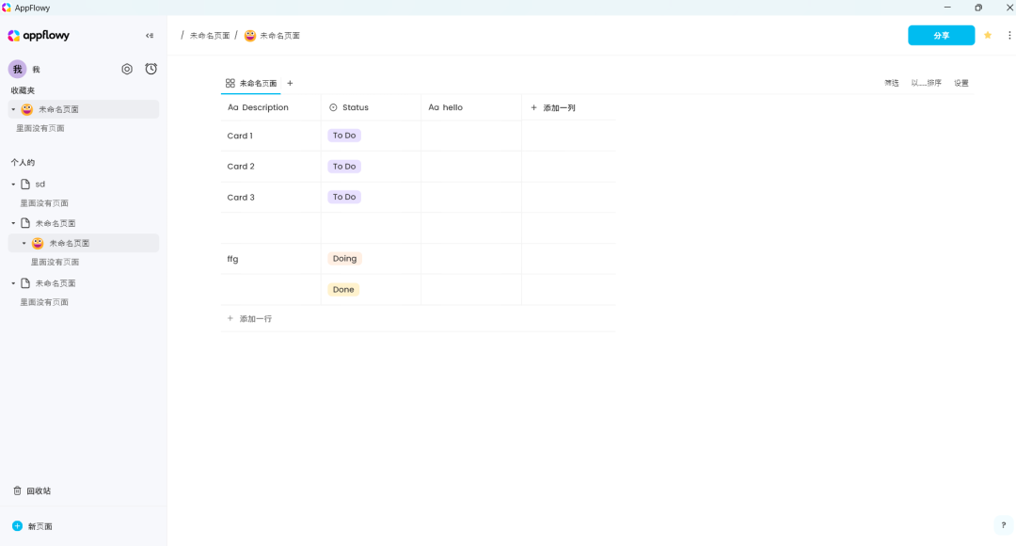Click the document icon beside sd

point(25,185)
